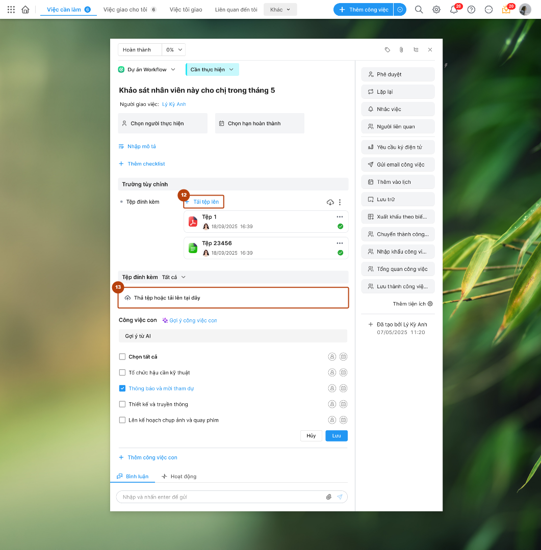Click the Lưu button
Viewport: 541px width, 550px height.
click(x=337, y=435)
